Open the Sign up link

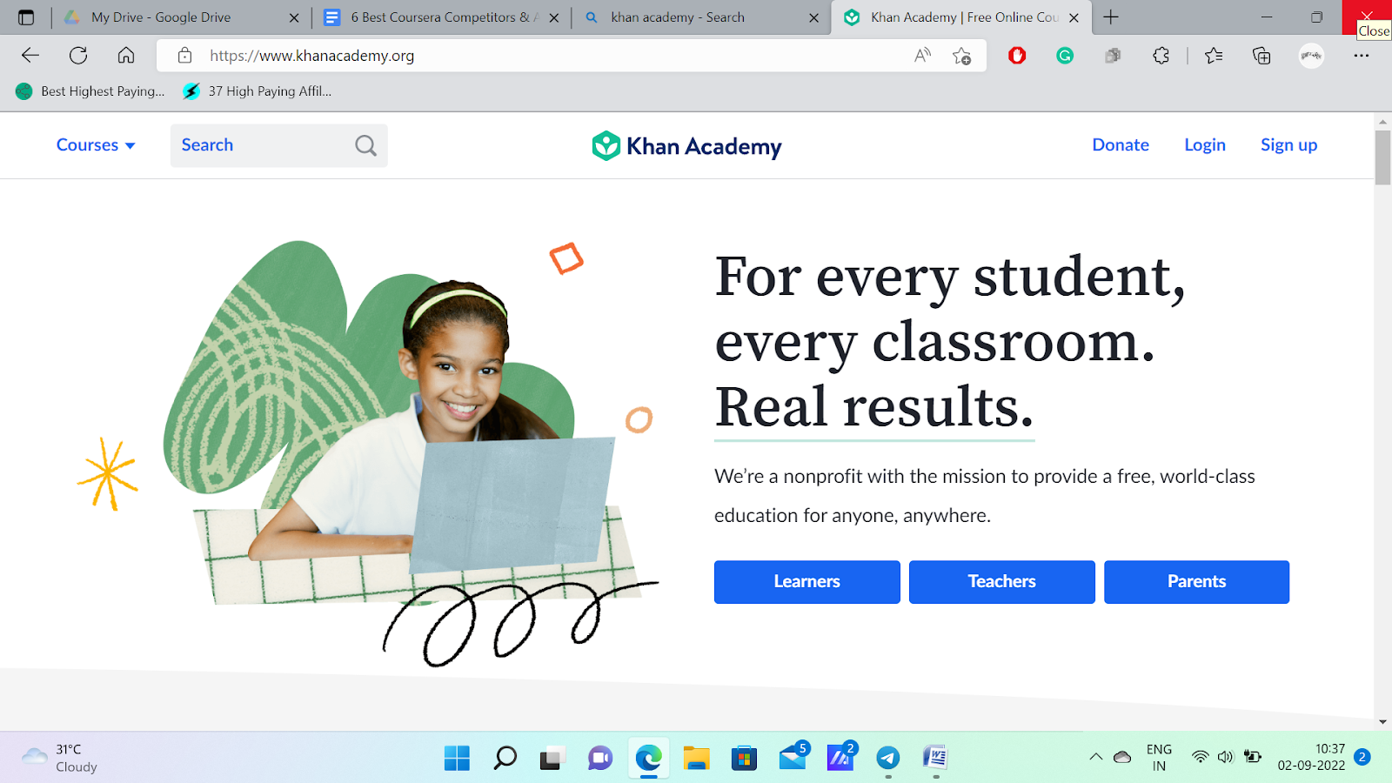(1288, 145)
